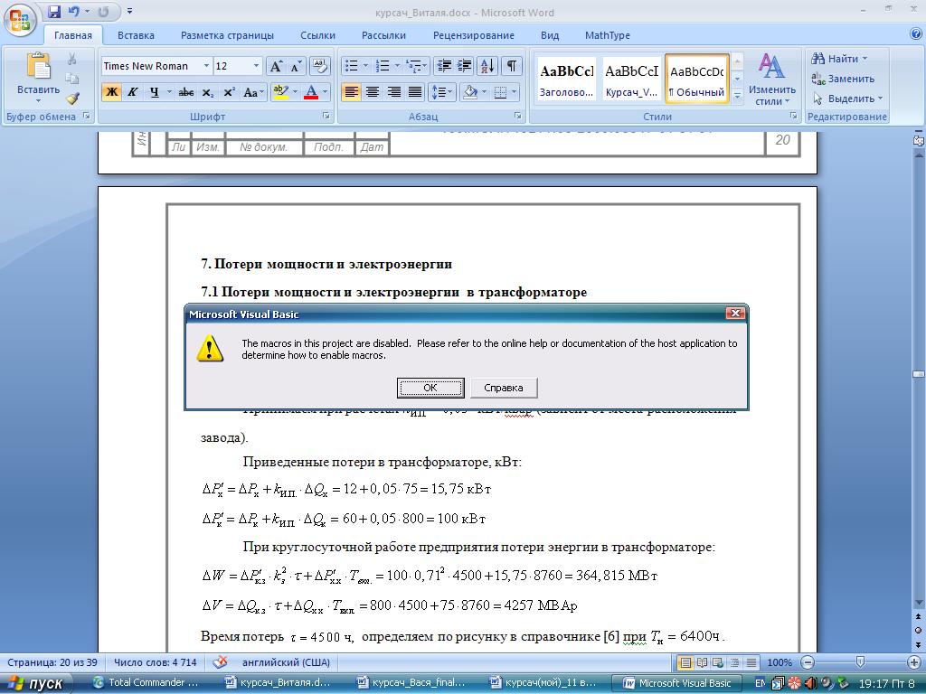Viewport: 926px width, 694px height.
Task: Apply shading paint bucket fill
Action: pos(470,92)
